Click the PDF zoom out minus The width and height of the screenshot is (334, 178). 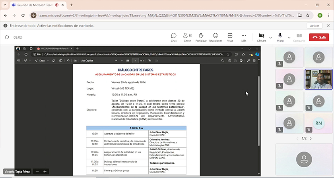pyautogui.click(x=116, y=61)
